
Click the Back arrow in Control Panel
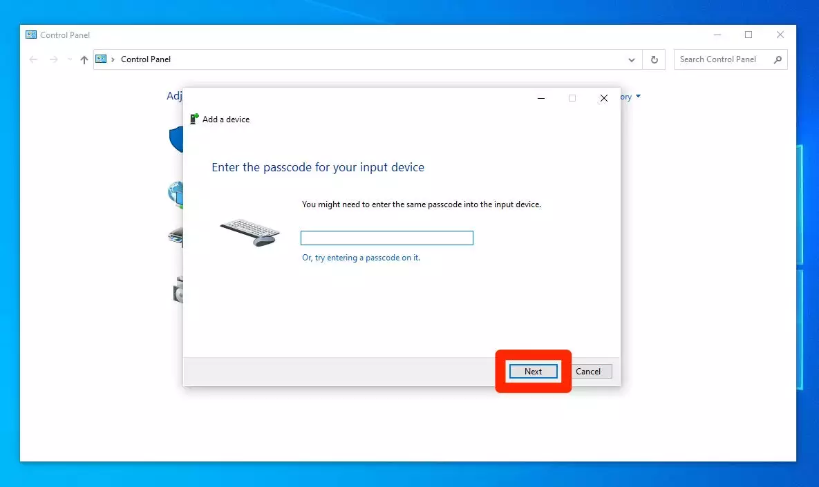(x=33, y=59)
